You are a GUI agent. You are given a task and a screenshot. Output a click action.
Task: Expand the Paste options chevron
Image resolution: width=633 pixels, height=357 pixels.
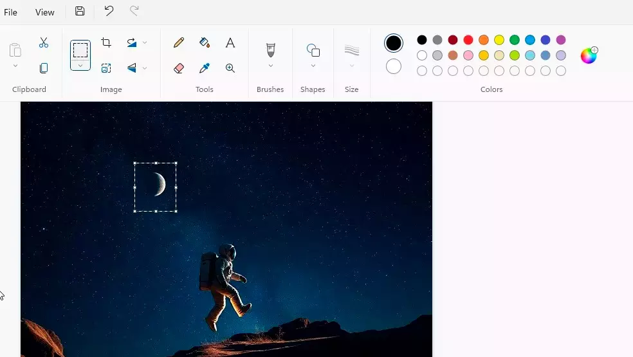(15, 66)
